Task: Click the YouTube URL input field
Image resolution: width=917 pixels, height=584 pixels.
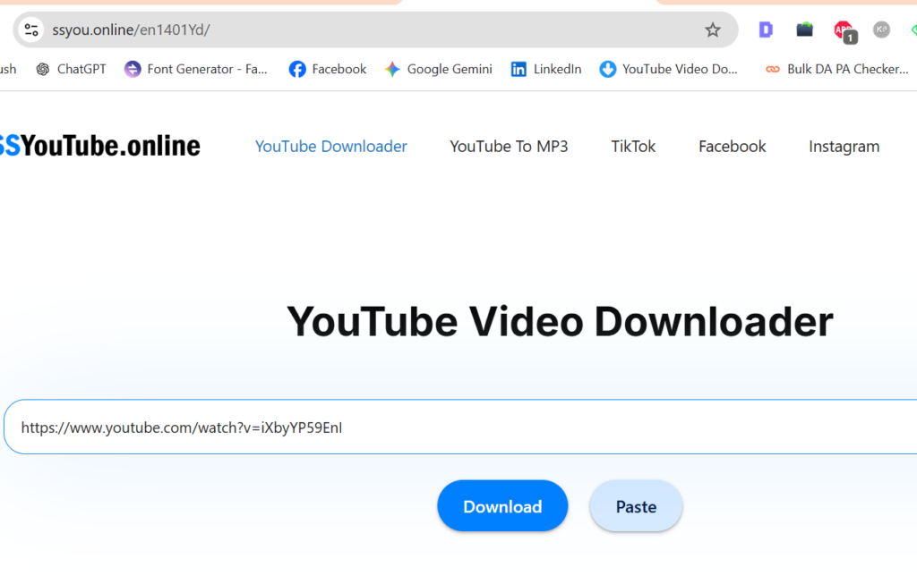Action: (x=461, y=427)
